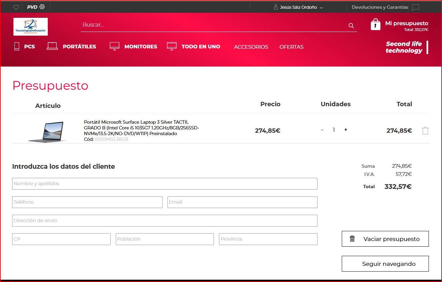Go to the OFERTAS section
The image size is (442, 282).
[x=291, y=47]
